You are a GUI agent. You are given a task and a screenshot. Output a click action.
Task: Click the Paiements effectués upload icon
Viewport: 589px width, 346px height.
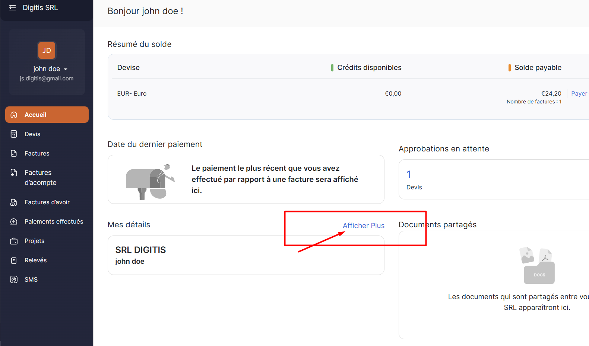(14, 222)
